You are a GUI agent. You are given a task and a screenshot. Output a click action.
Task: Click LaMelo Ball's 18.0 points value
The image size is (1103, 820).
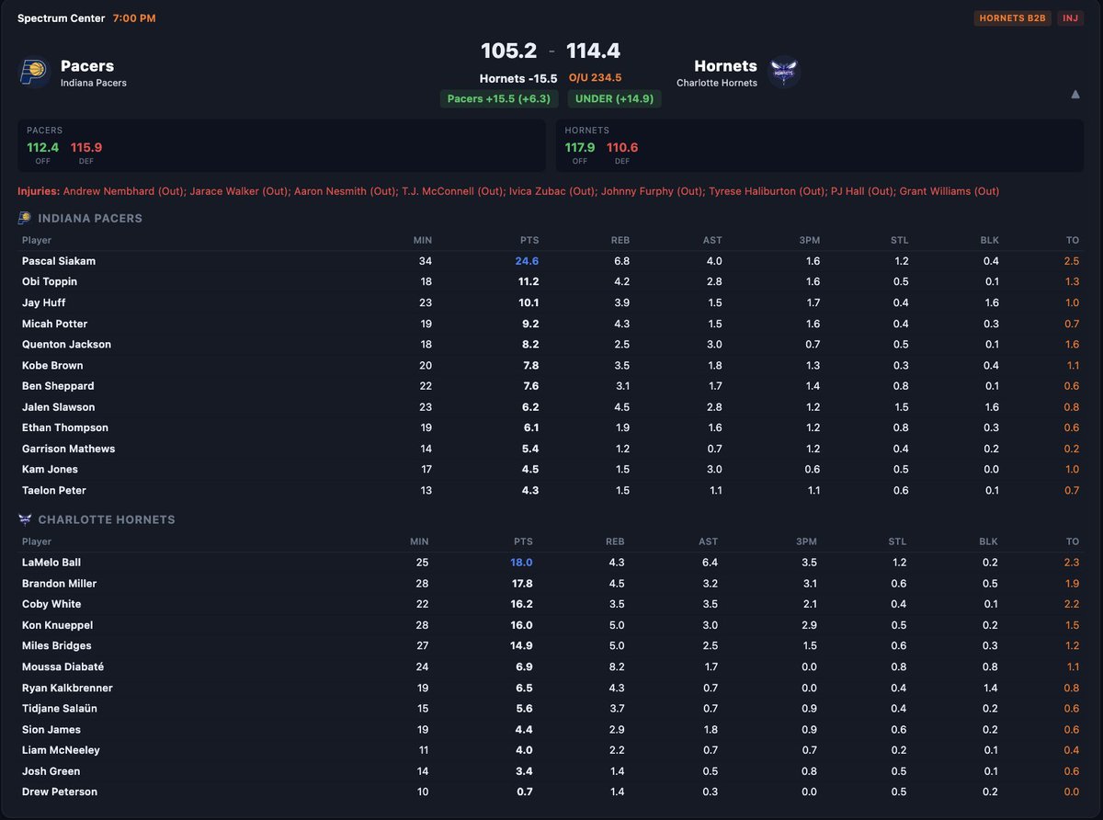(521, 562)
